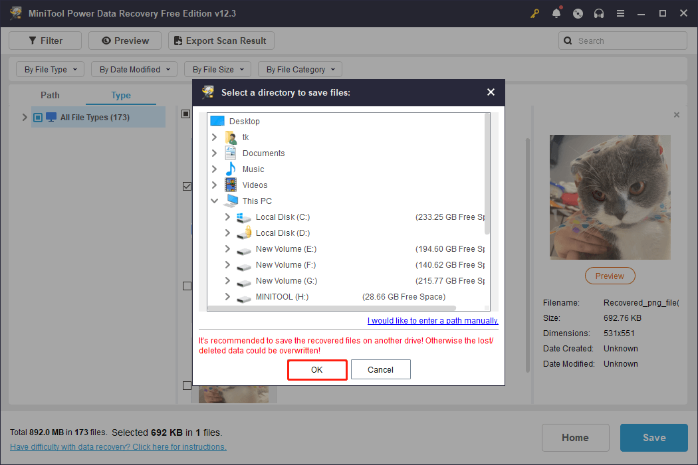Screen dimensions: 698x465
Task: Click the Preview toolbar button
Action: (x=125, y=41)
